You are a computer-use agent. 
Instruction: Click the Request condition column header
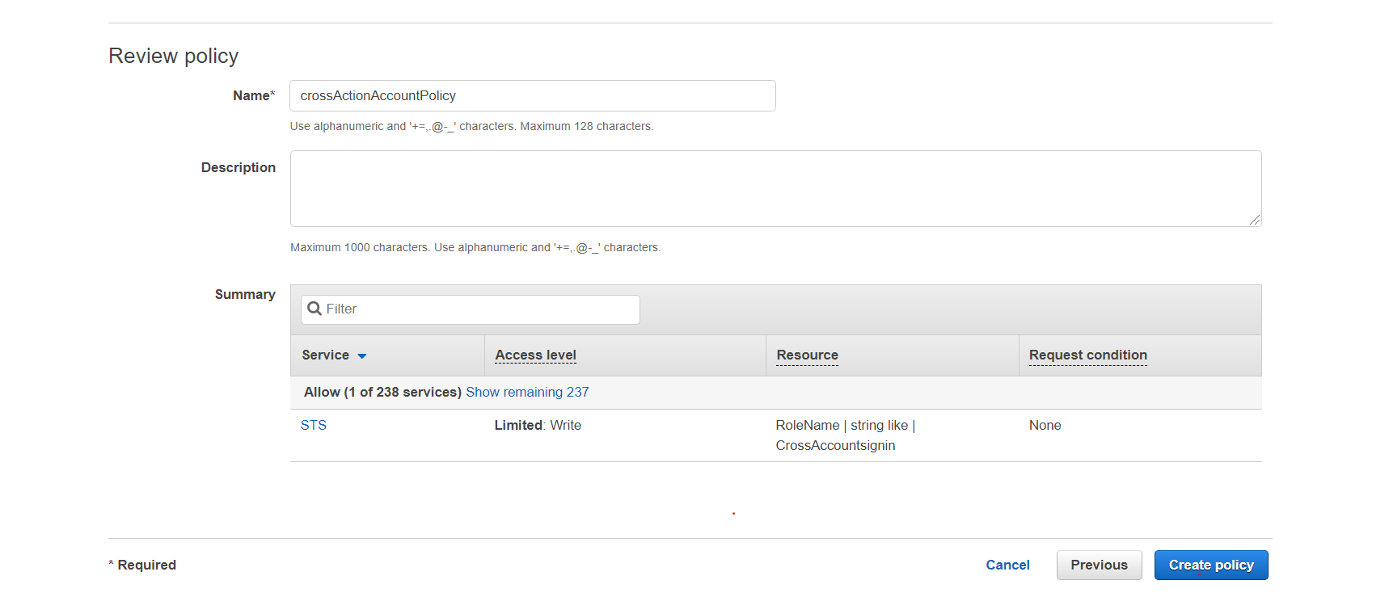coord(1087,355)
